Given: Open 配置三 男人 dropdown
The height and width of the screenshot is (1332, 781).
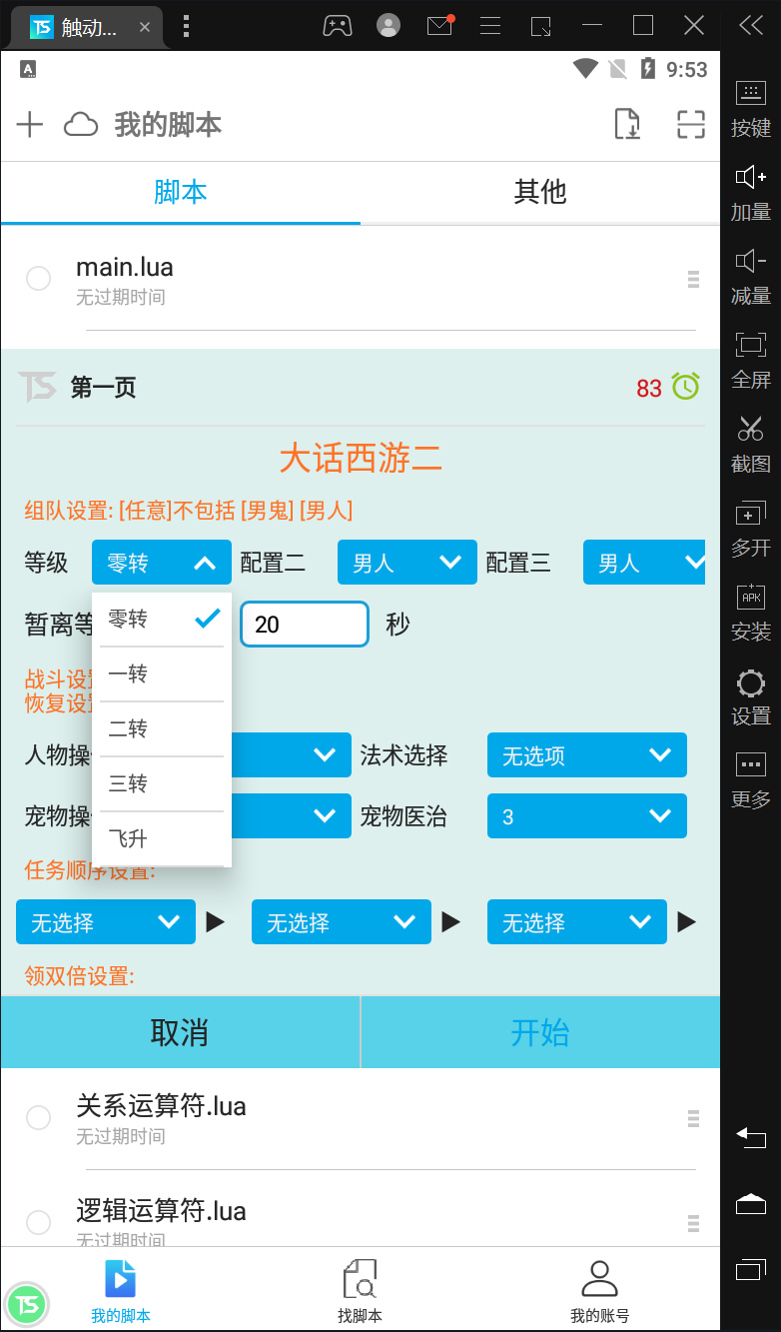Looking at the screenshot, I should (644, 563).
